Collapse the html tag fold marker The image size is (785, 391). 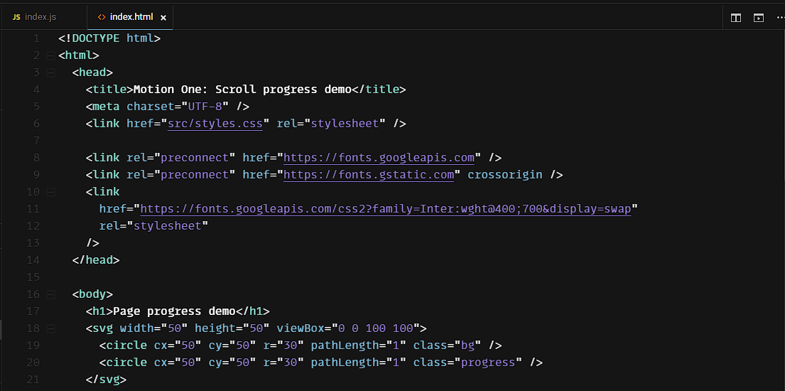pyautogui.click(x=50, y=55)
